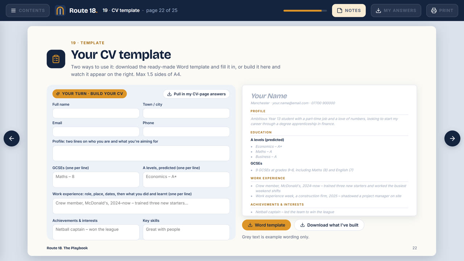Click the A levels predicted text area
Screen dimensions: 464x261
[x=186, y=179]
